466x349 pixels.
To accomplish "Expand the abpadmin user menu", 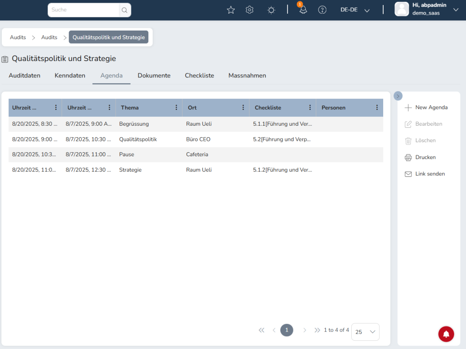I will click(x=456, y=10).
